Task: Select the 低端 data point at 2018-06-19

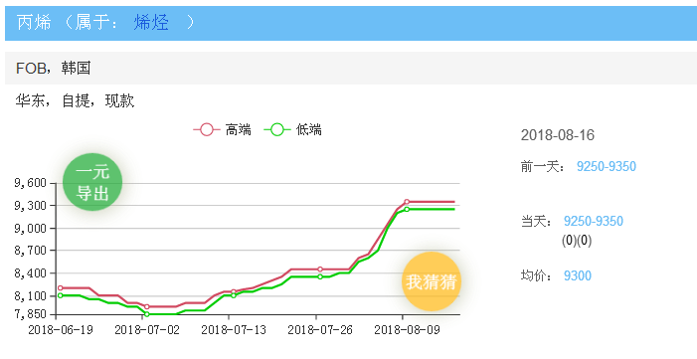Action: tap(61, 295)
